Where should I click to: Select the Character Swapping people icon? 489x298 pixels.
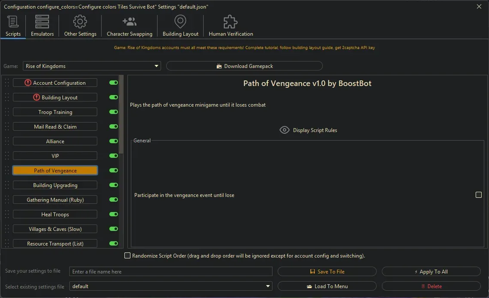point(129,21)
